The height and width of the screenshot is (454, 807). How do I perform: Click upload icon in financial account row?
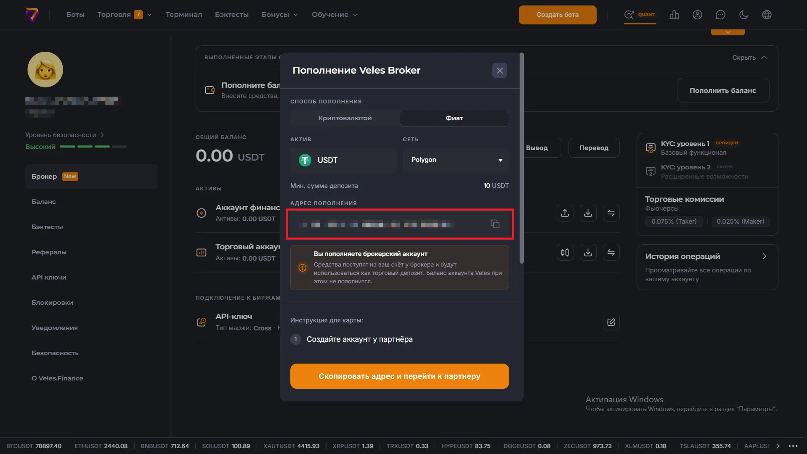[x=565, y=213]
